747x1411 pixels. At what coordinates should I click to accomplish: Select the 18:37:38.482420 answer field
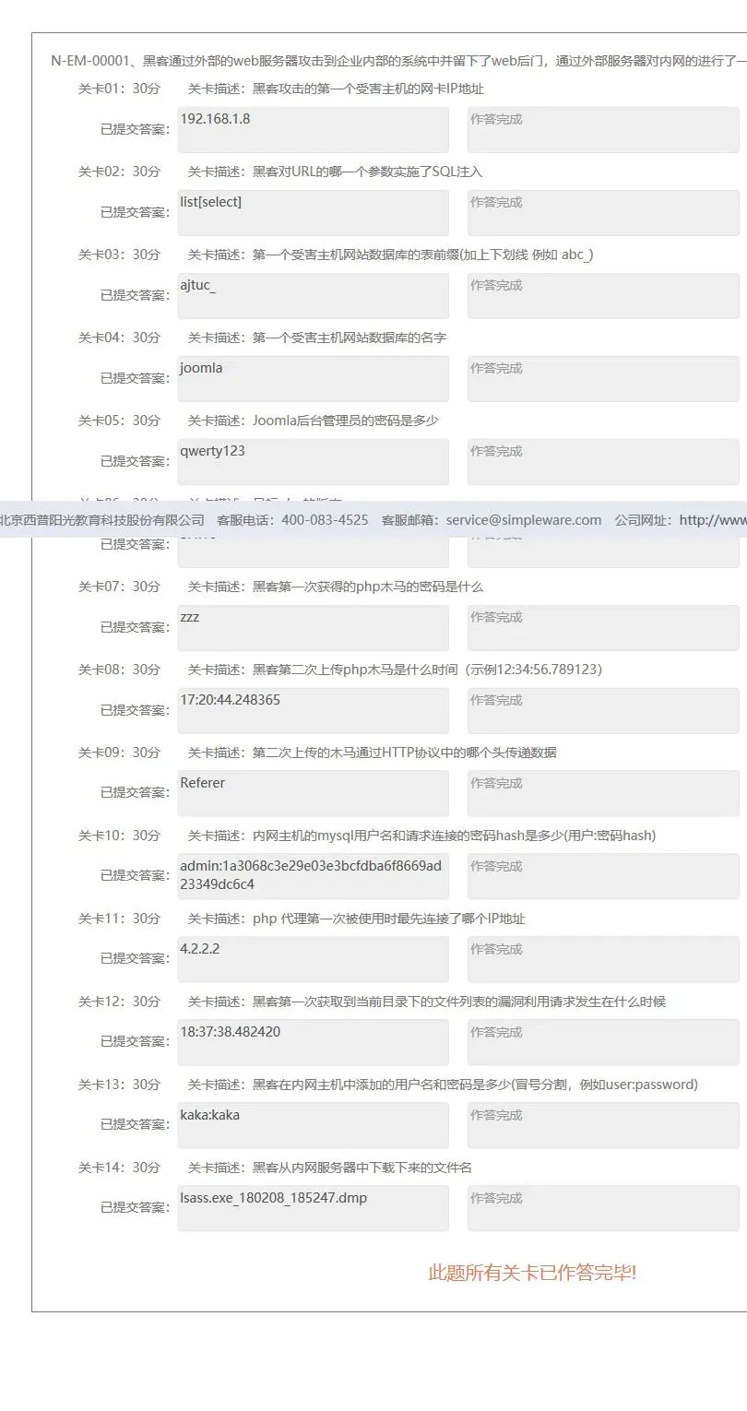click(313, 1042)
